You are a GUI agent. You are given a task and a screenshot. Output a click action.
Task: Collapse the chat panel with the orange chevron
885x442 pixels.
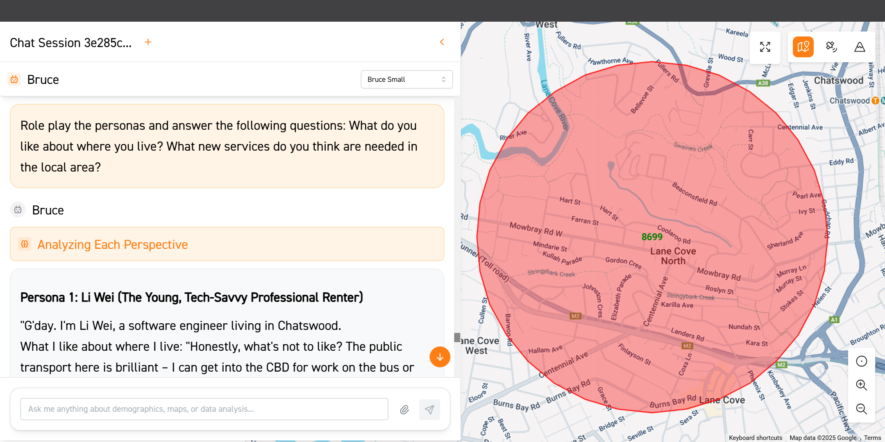click(x=442, y=42)
